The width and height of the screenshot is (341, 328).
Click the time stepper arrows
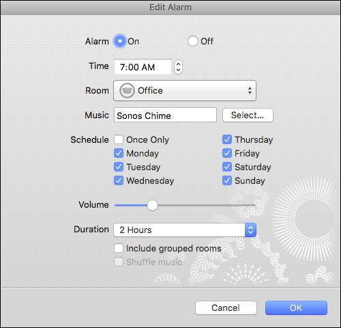(x=178, y=67)
